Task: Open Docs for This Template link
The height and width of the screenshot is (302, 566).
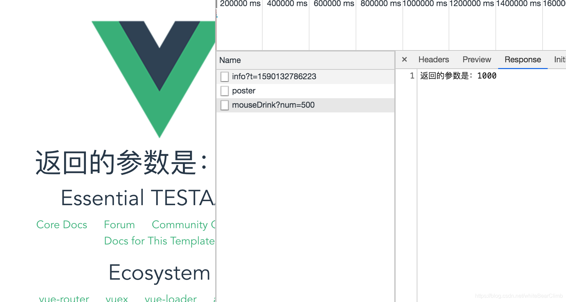Action: (159, 241)
